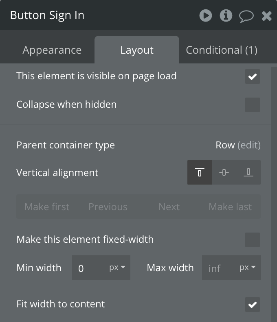
Task: Set vertical alignment to center
Action: coord(224,172)
